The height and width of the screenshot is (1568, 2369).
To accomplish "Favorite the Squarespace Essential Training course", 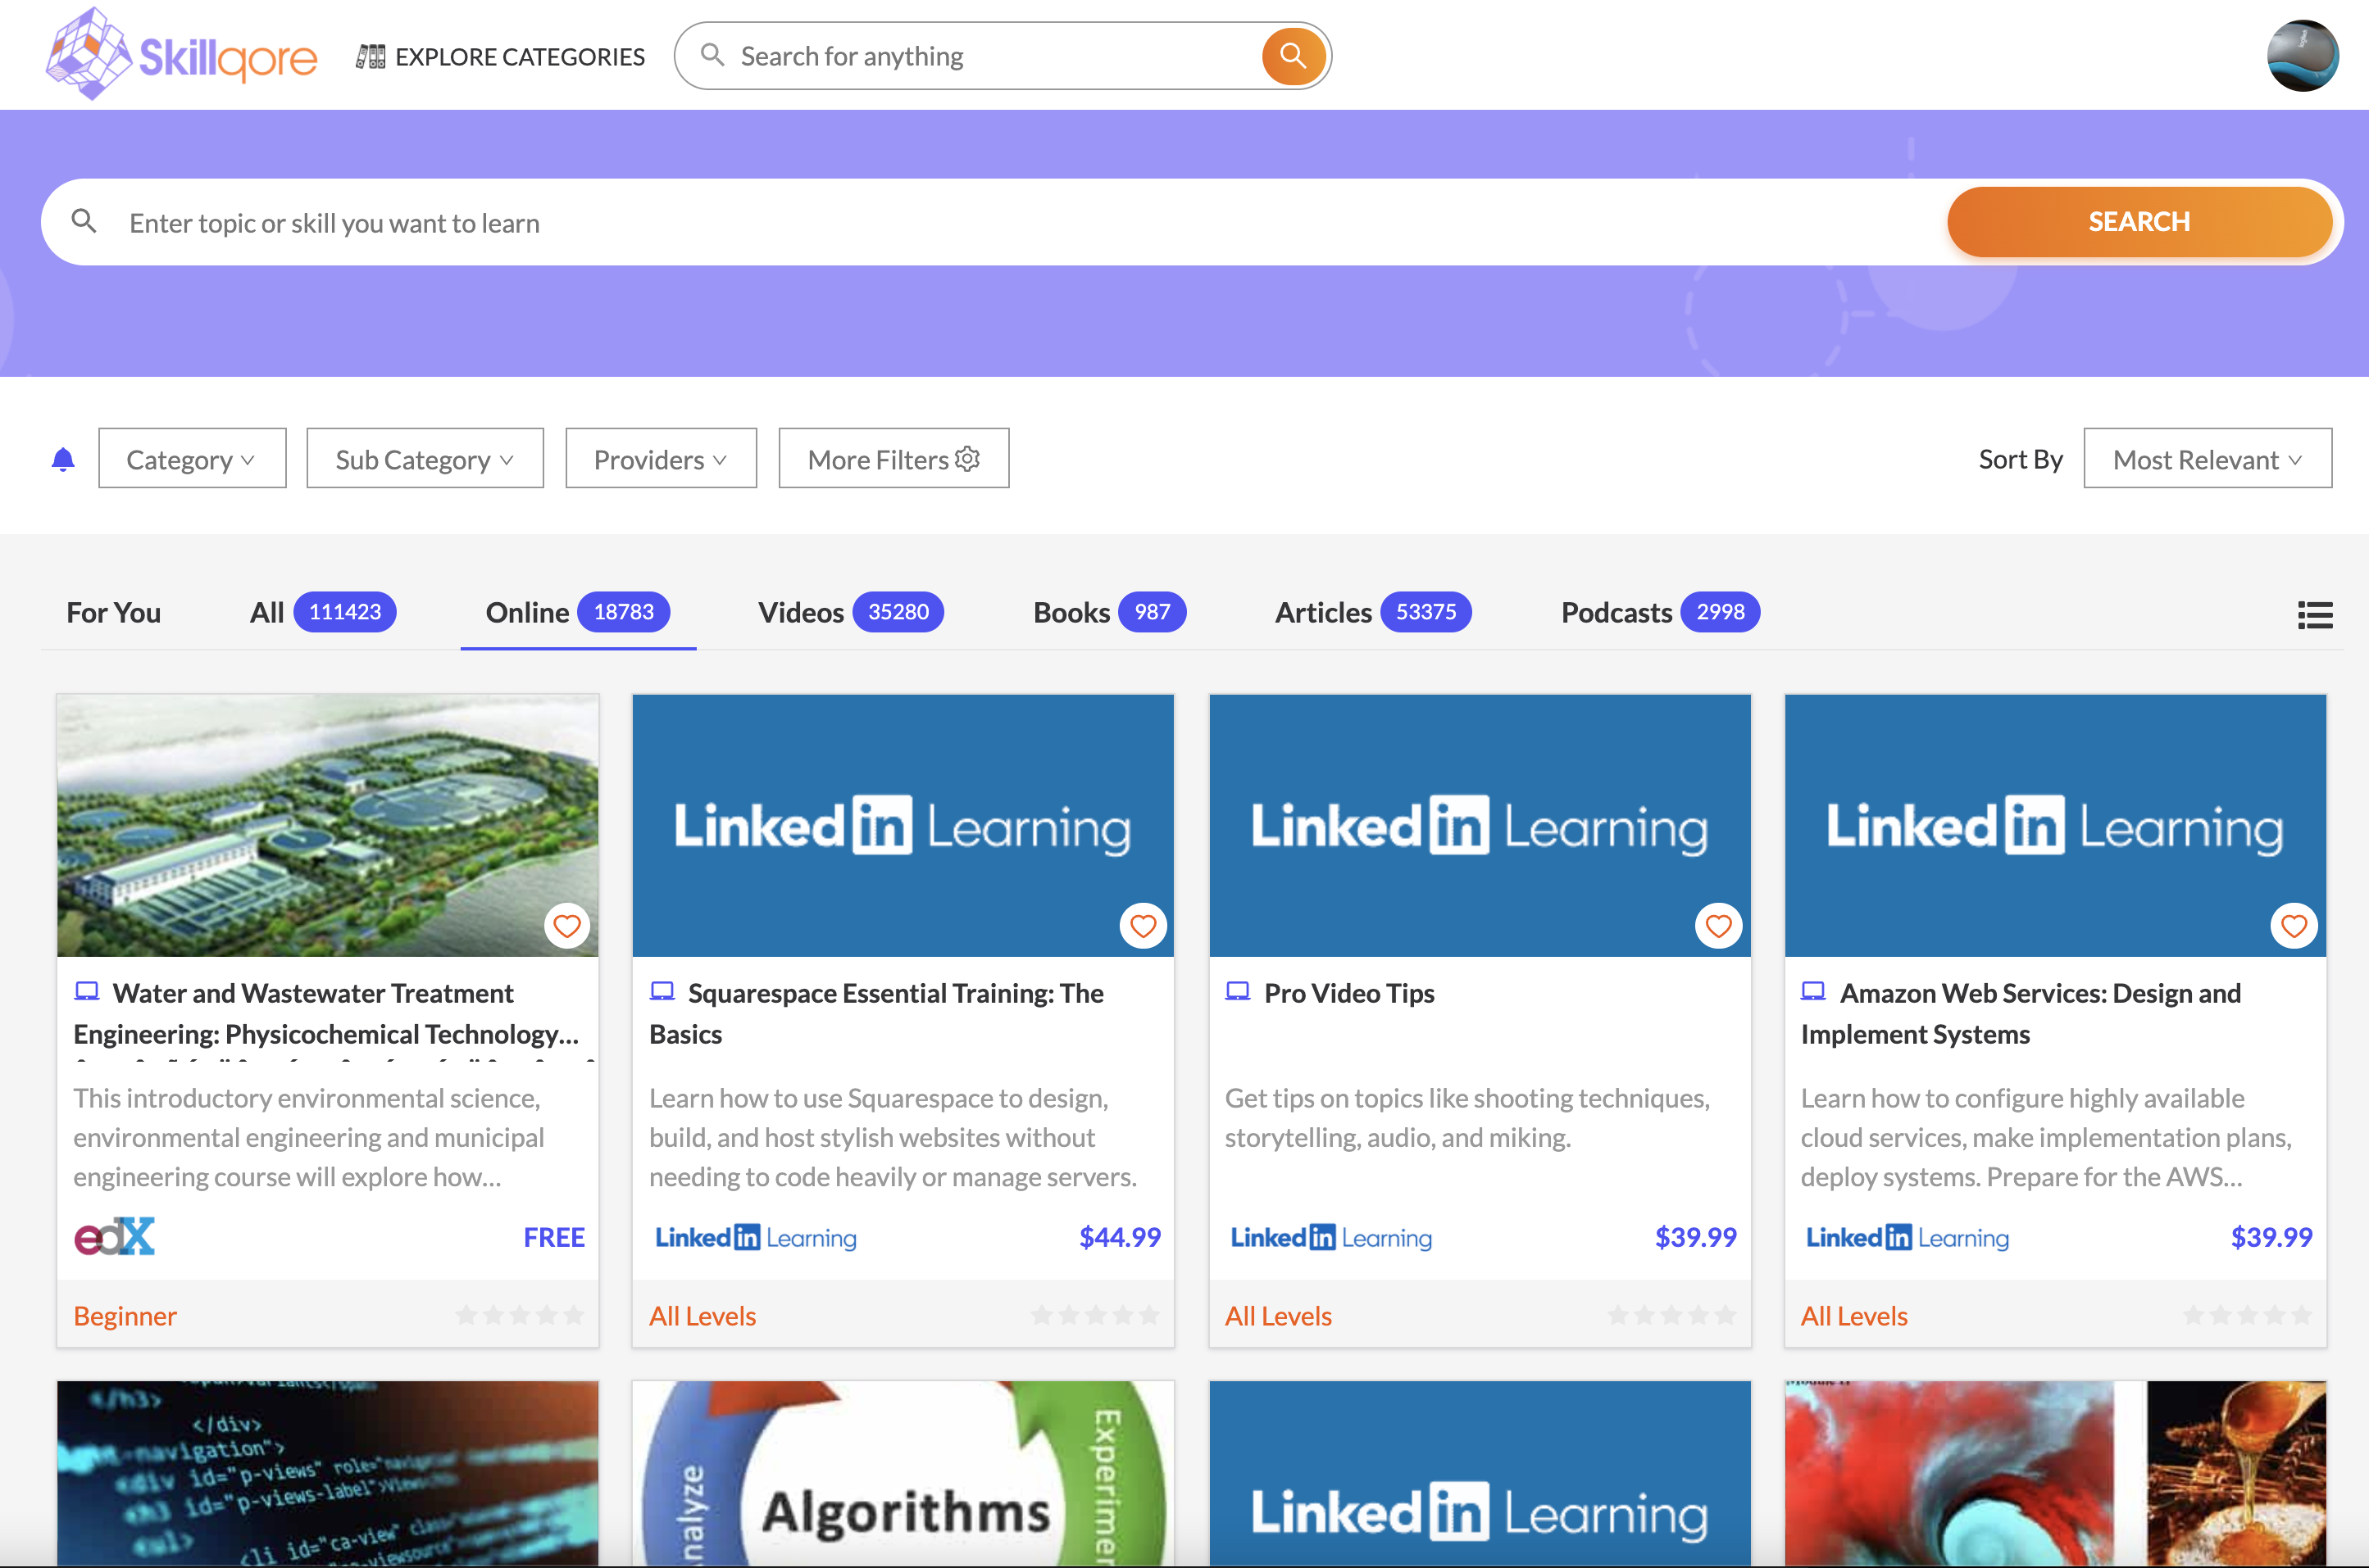I will (1143, 926).
